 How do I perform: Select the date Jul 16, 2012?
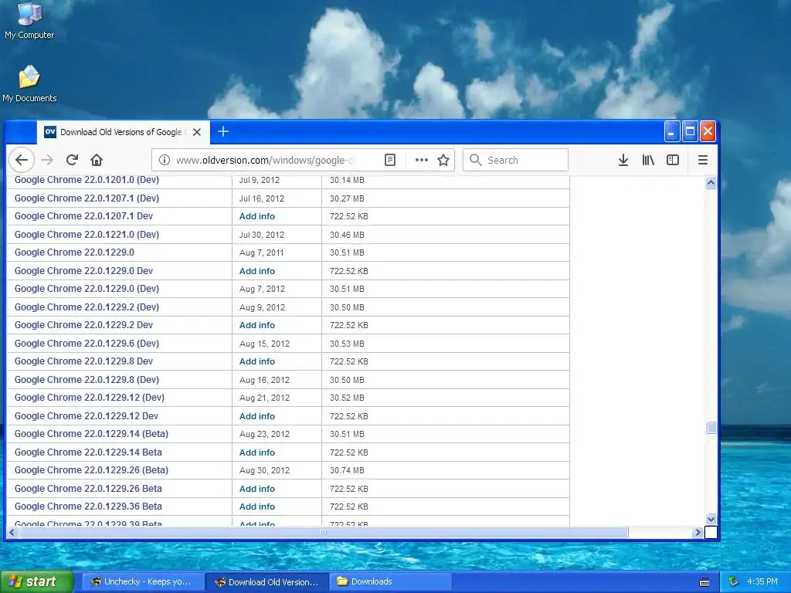pyautogui.click(x=262, y=198)
